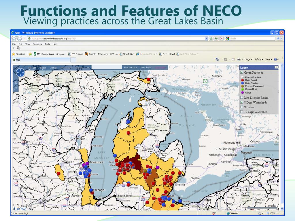Zoom out with the map minus button

click(16, 88)
